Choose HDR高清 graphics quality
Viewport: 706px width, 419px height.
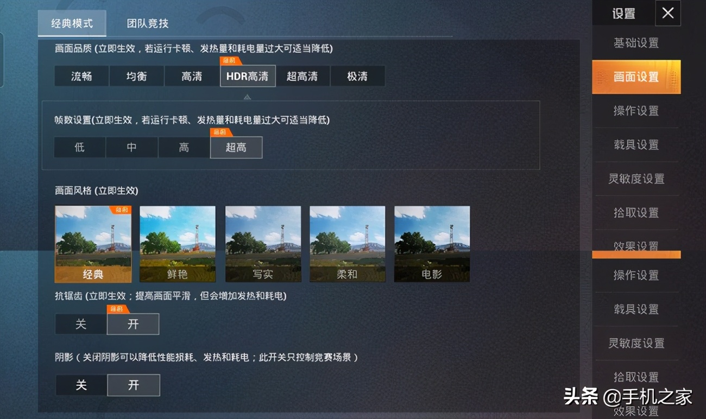click(248, 76)
